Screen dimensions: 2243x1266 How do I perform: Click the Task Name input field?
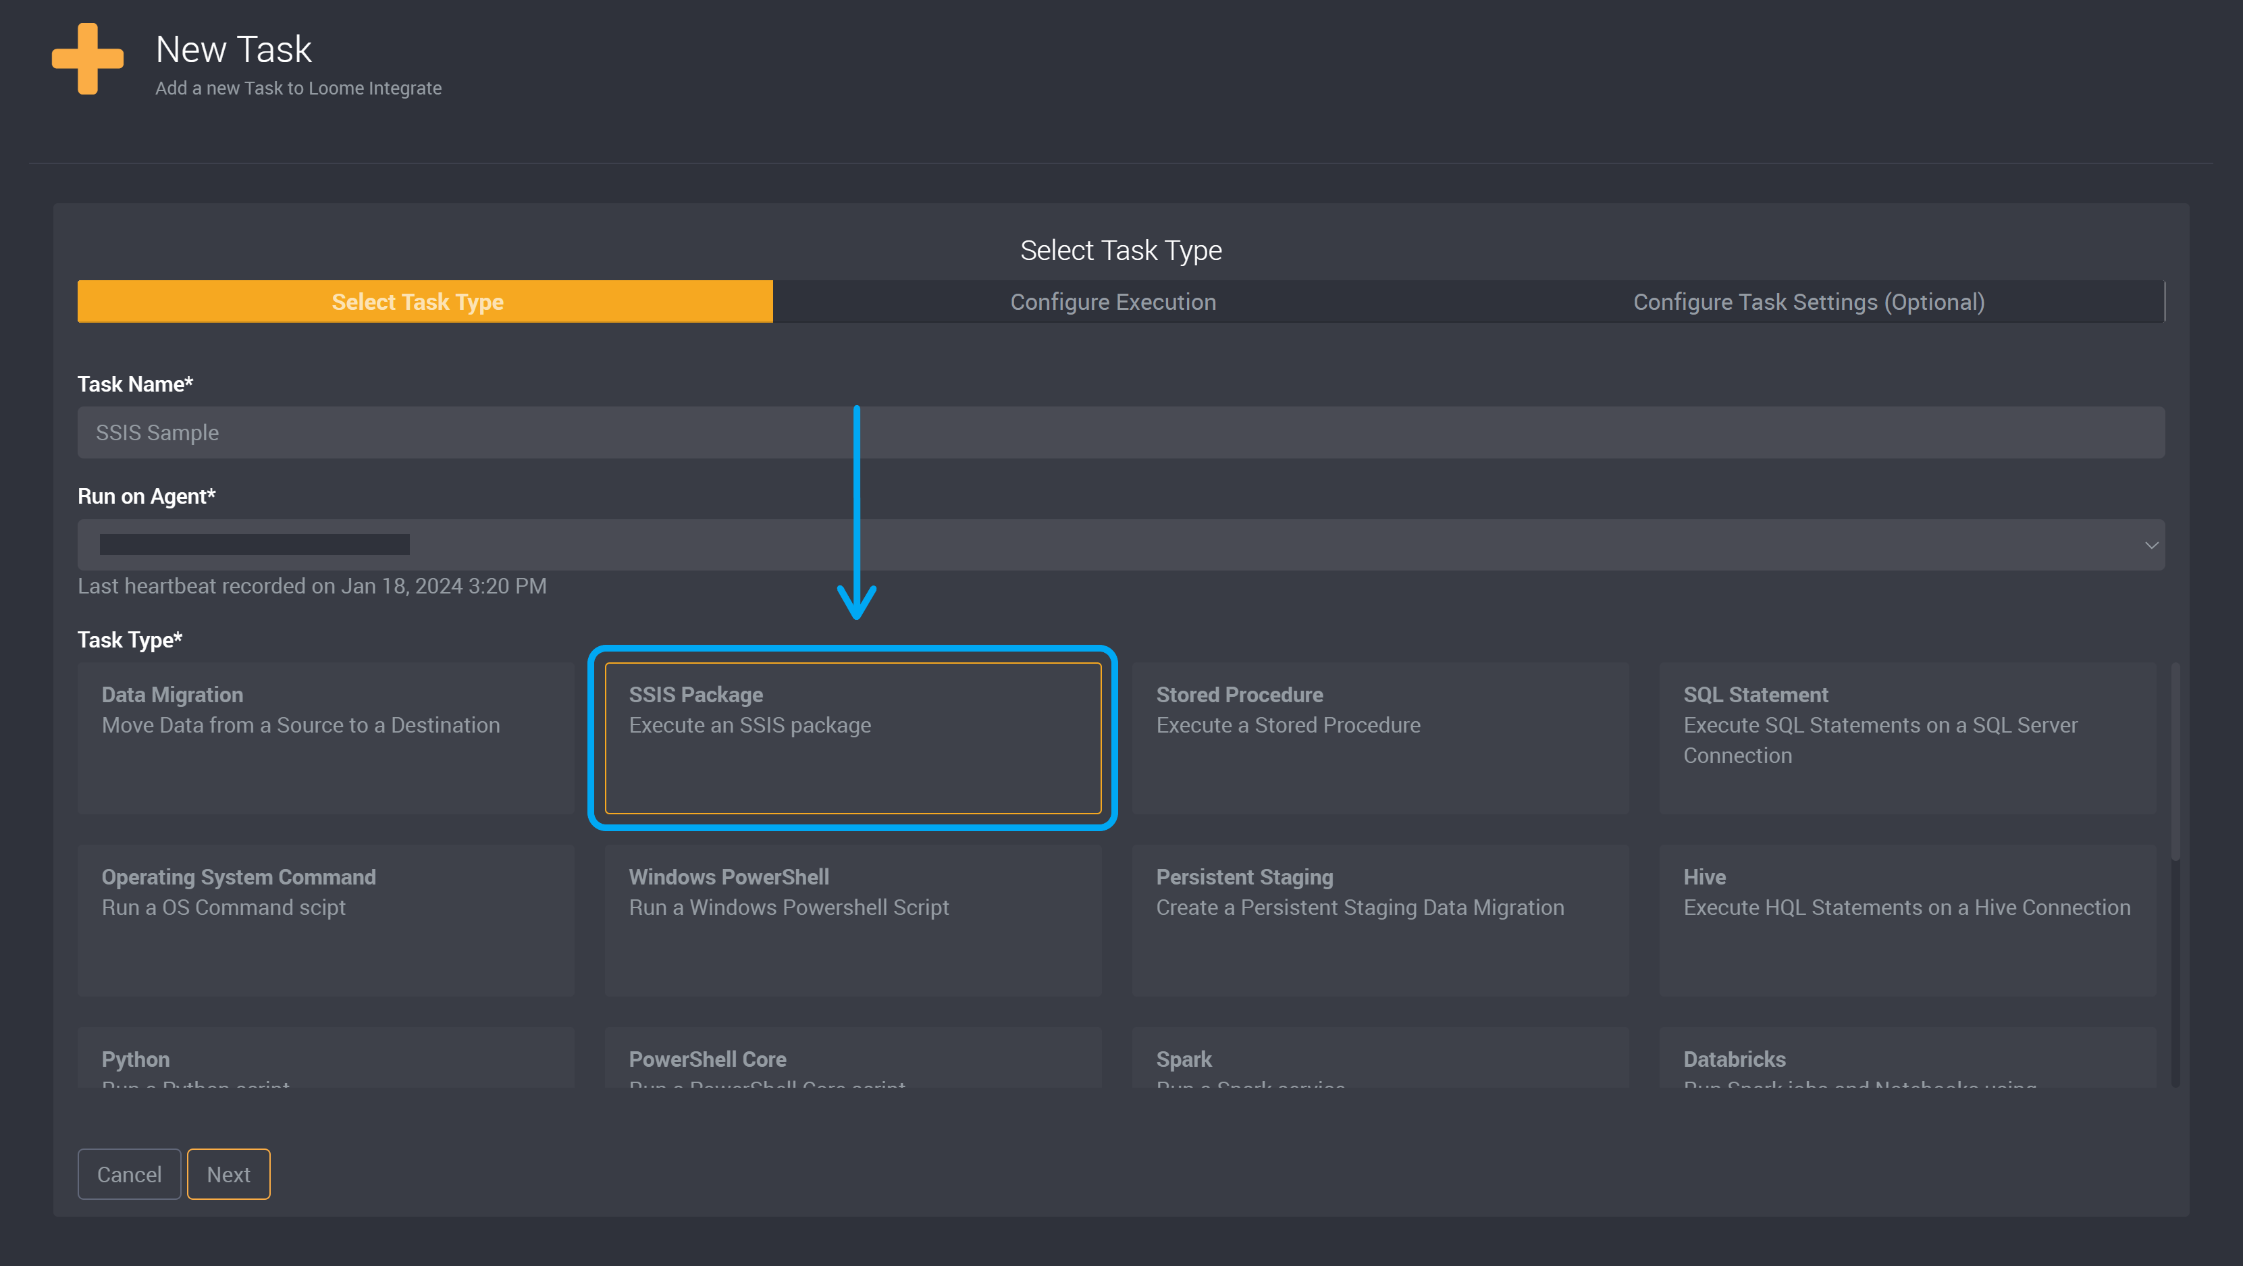click(x=1121, y=433)
